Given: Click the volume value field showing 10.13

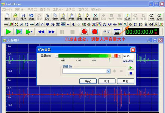Looking at the screenshot, I should [128, 56].
